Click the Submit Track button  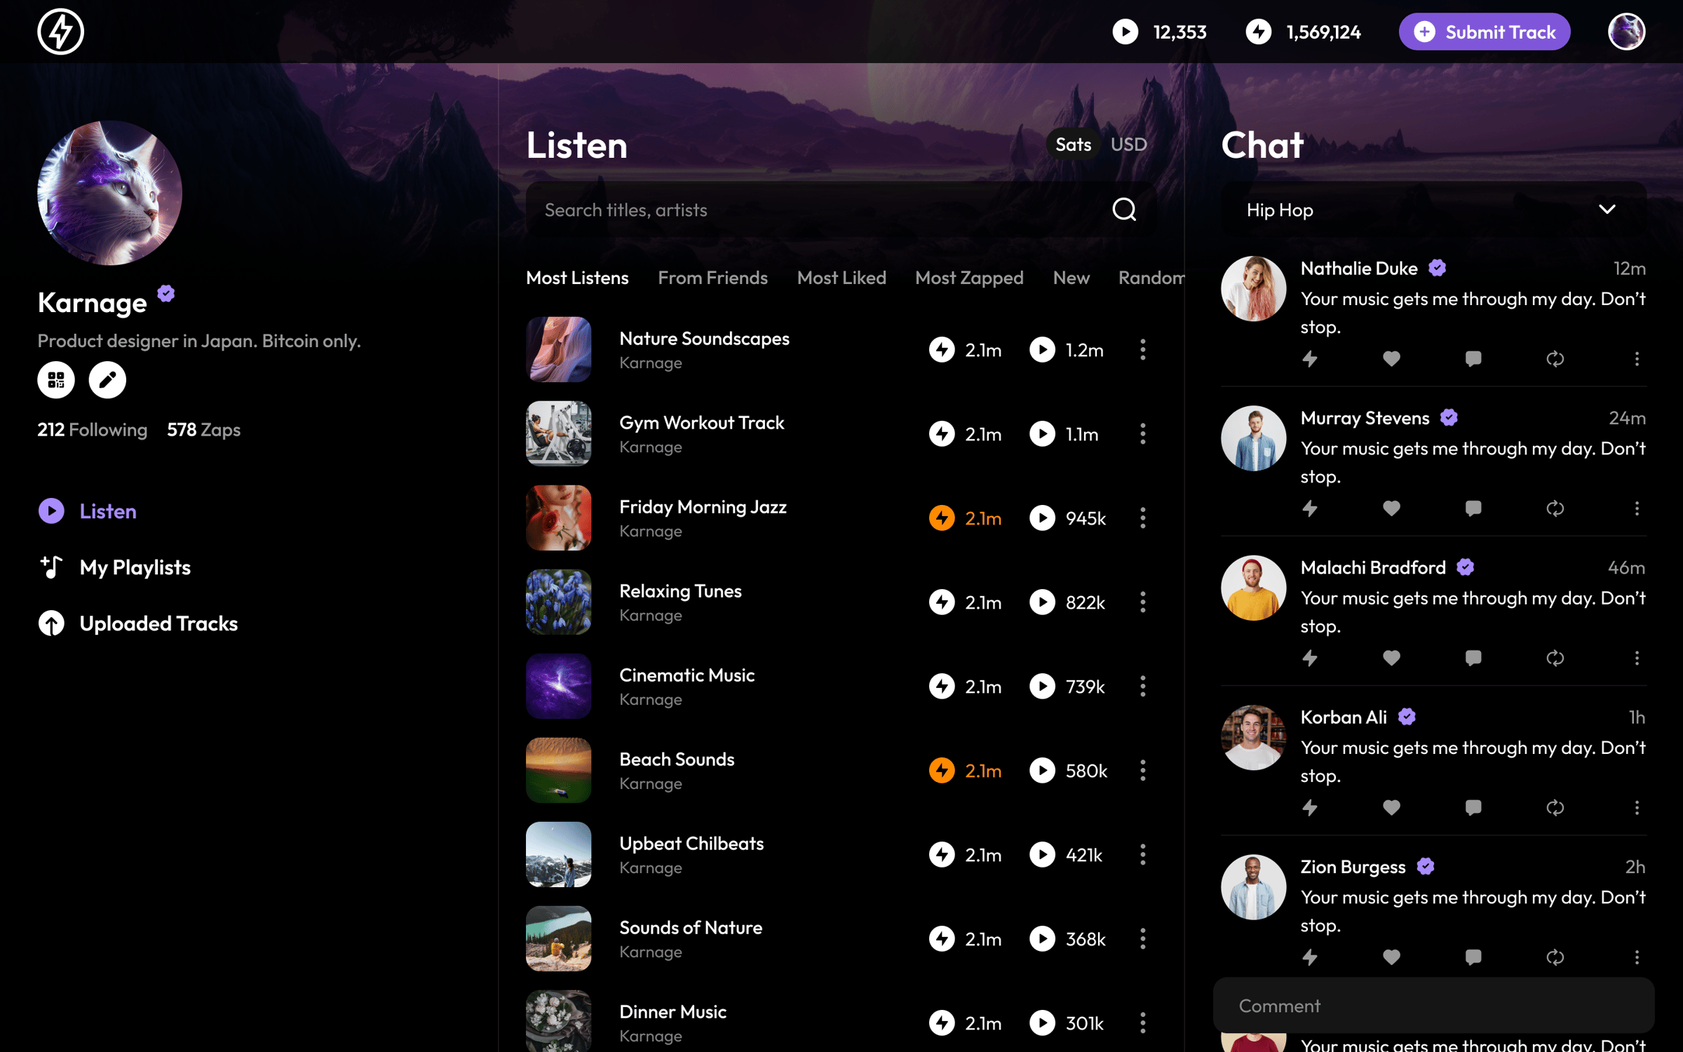pyautogui.click(x=1484, y=32)
